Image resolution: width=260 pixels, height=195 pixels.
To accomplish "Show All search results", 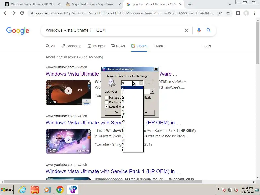I will (51, 46).
